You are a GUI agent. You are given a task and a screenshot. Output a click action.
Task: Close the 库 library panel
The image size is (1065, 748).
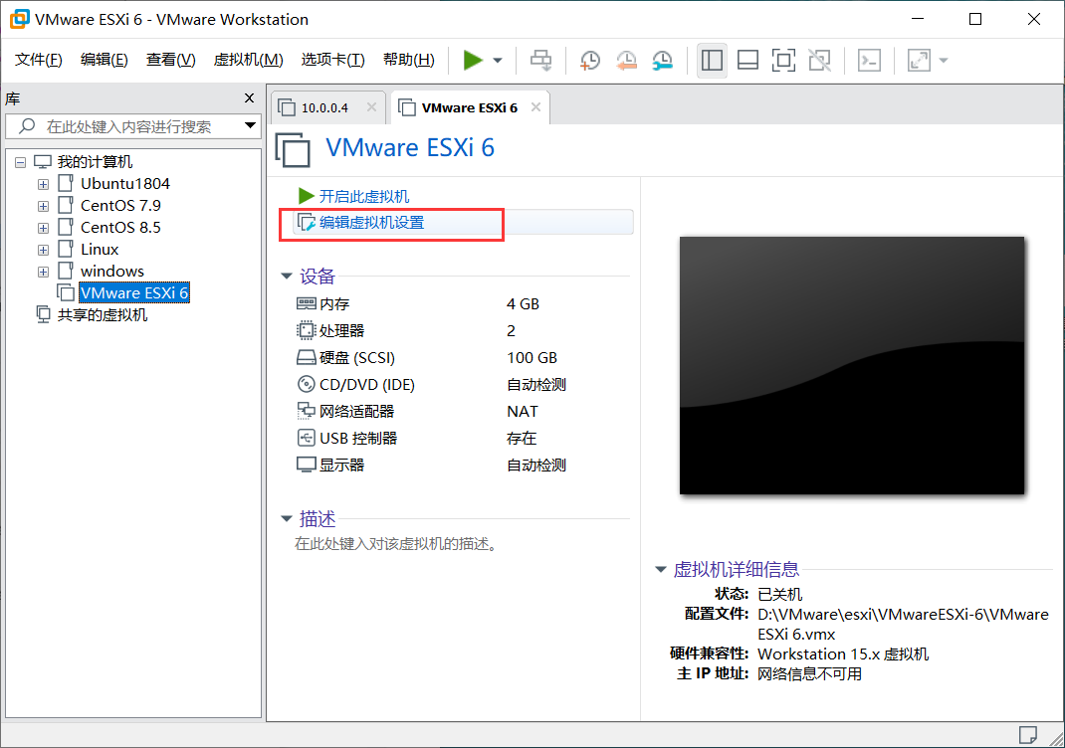coord(249,98)
